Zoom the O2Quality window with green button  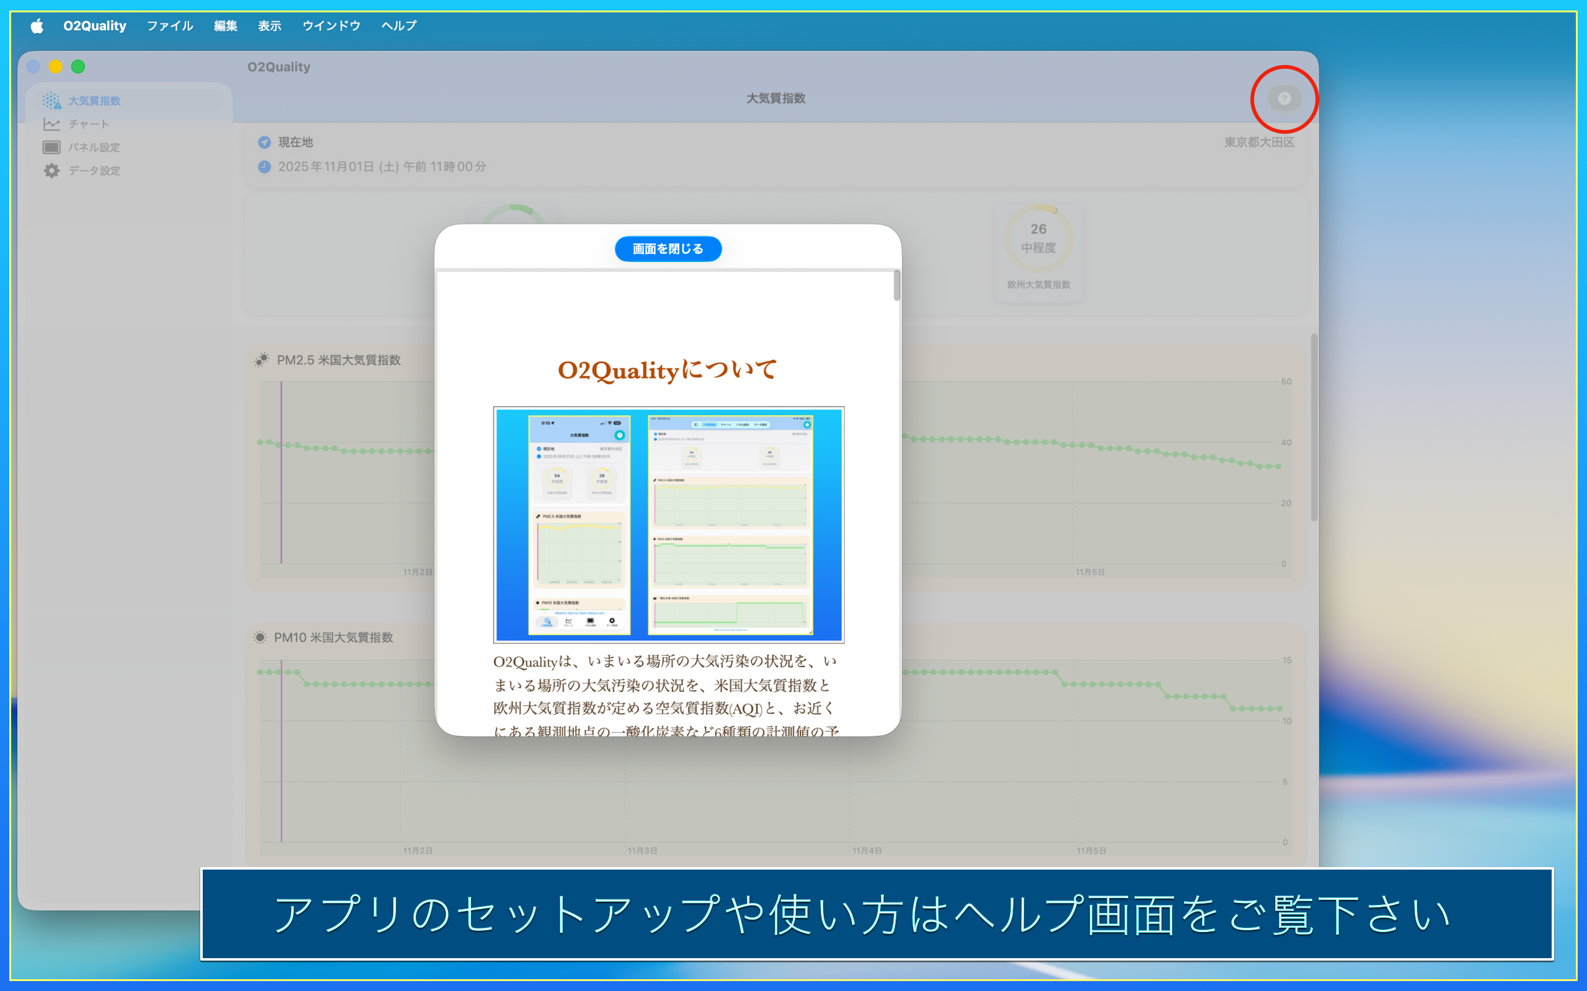click(78, 67)
